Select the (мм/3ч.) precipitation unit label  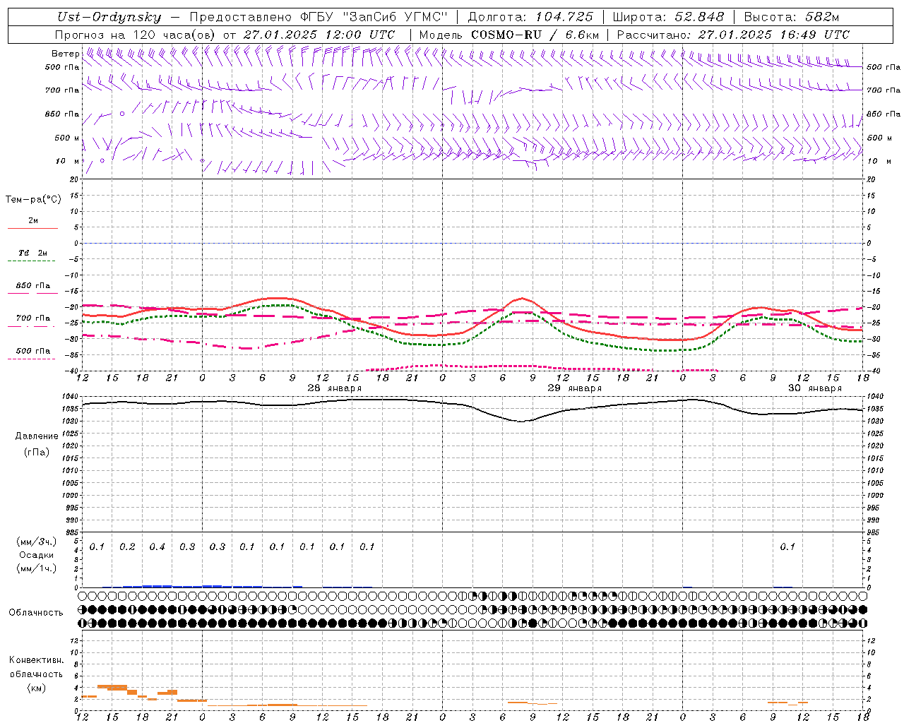[x=37, y=542]
